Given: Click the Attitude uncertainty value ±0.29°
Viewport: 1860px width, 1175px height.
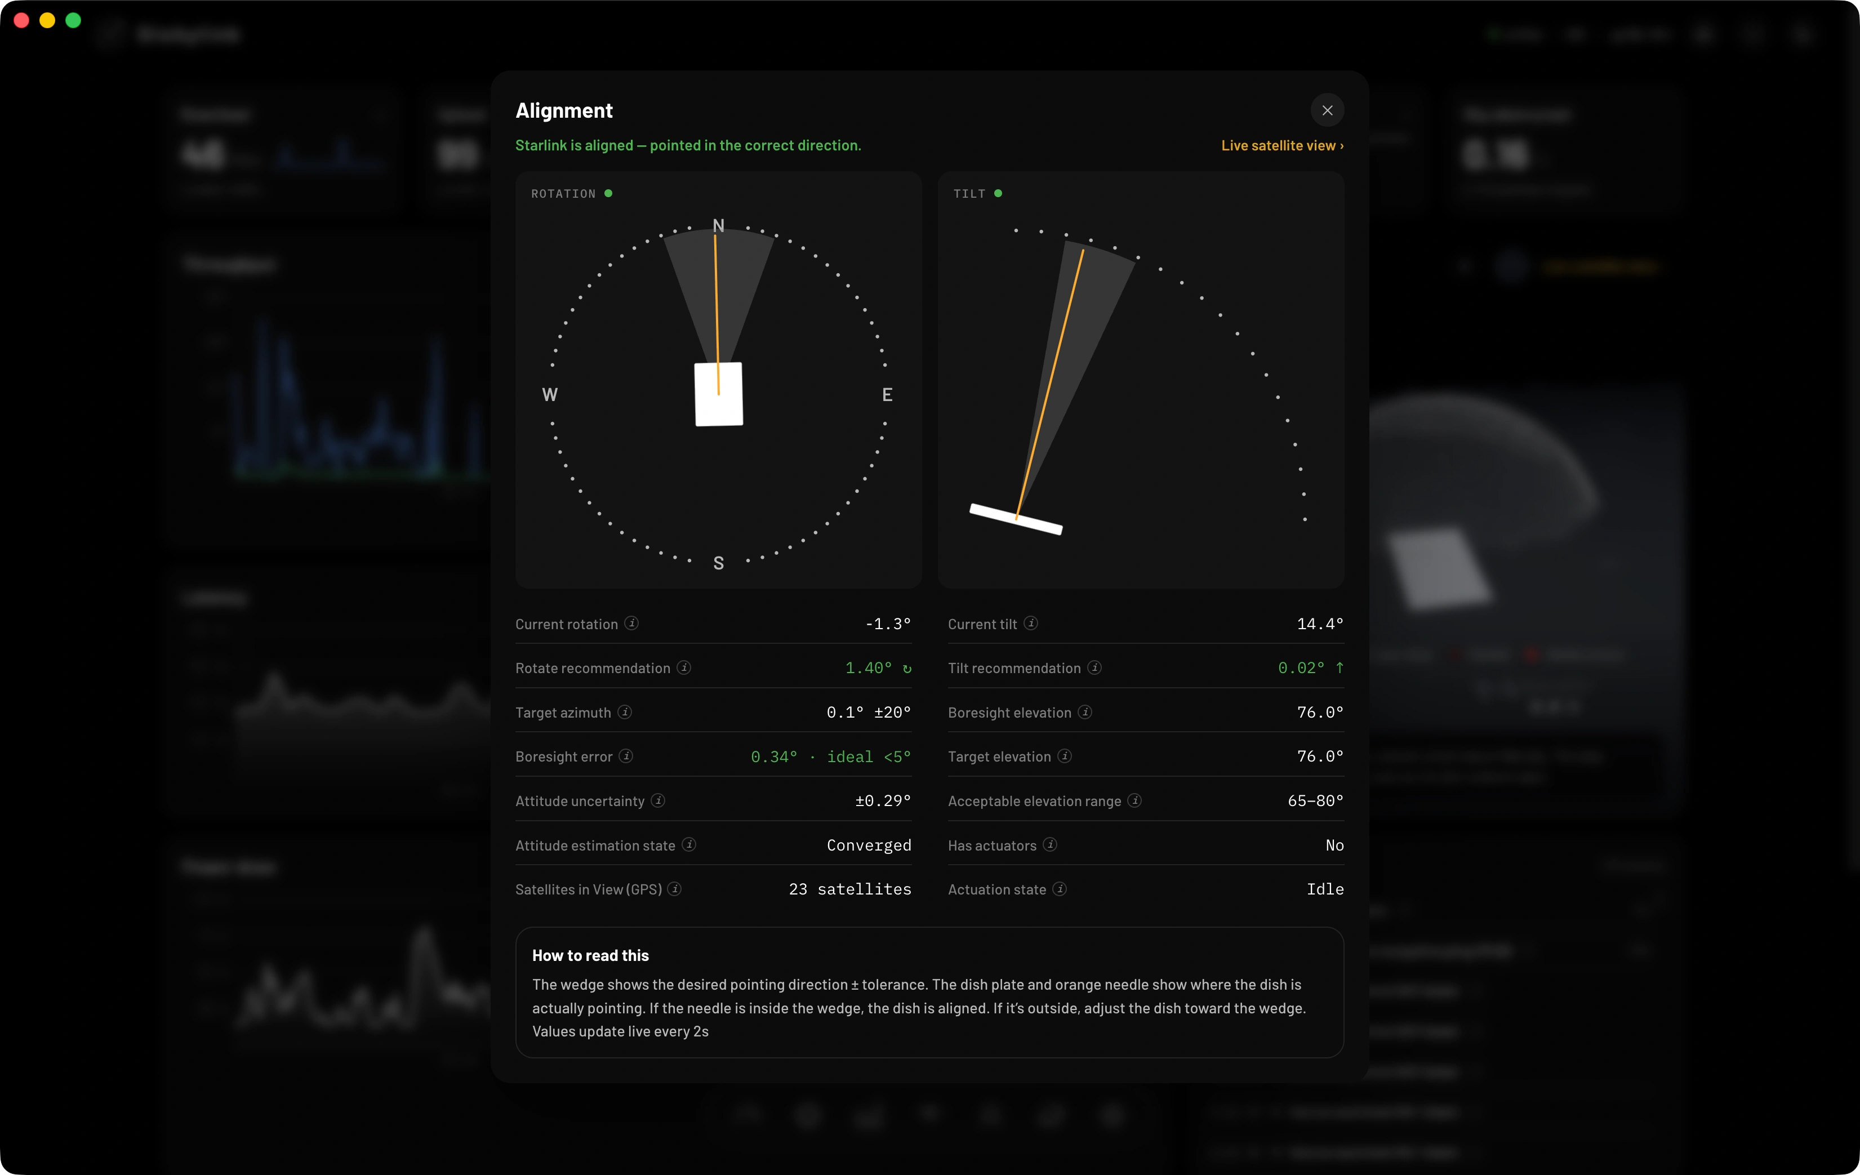Looking at the screenshot, I should (883, 800).
